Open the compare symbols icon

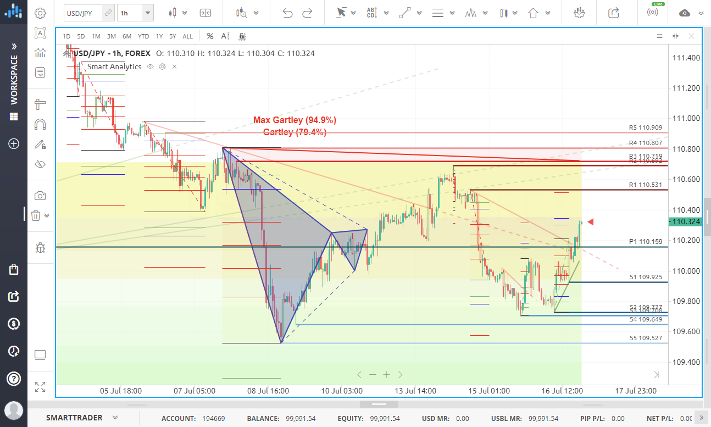205,13
